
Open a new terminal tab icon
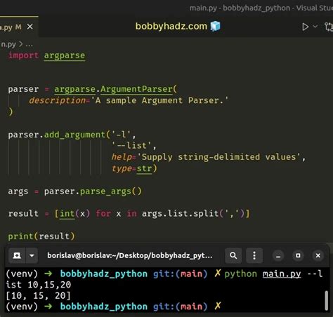(17, 255)
